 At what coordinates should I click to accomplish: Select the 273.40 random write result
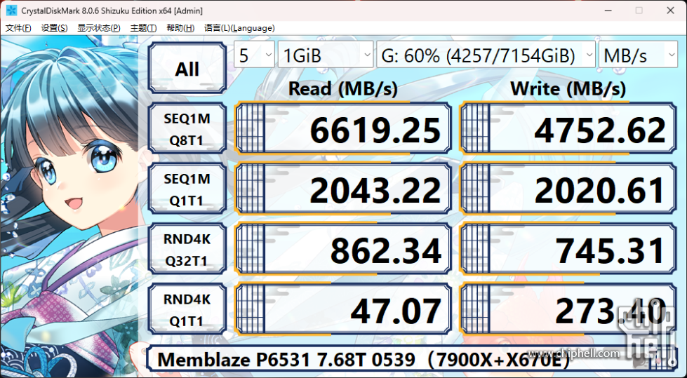(x=568, y=310)
